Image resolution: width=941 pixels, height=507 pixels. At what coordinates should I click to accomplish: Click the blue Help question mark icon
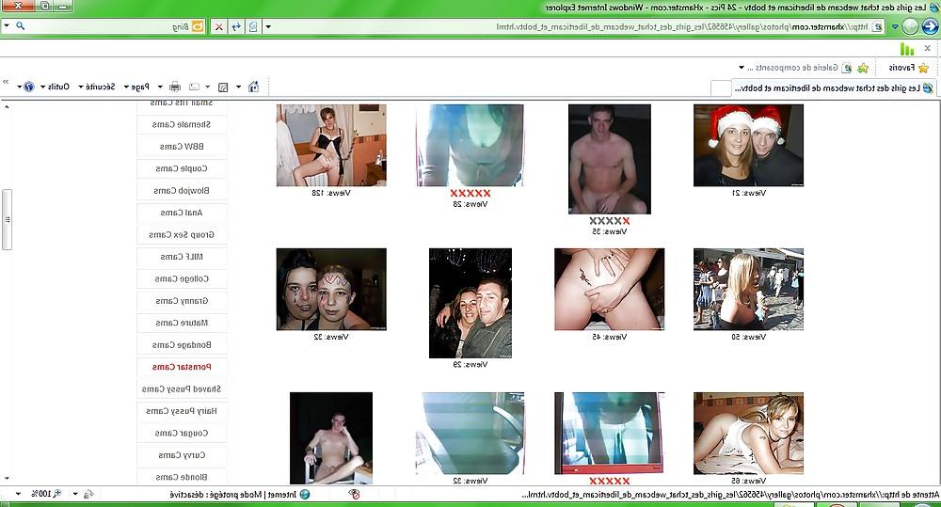(x=29, y=87)
